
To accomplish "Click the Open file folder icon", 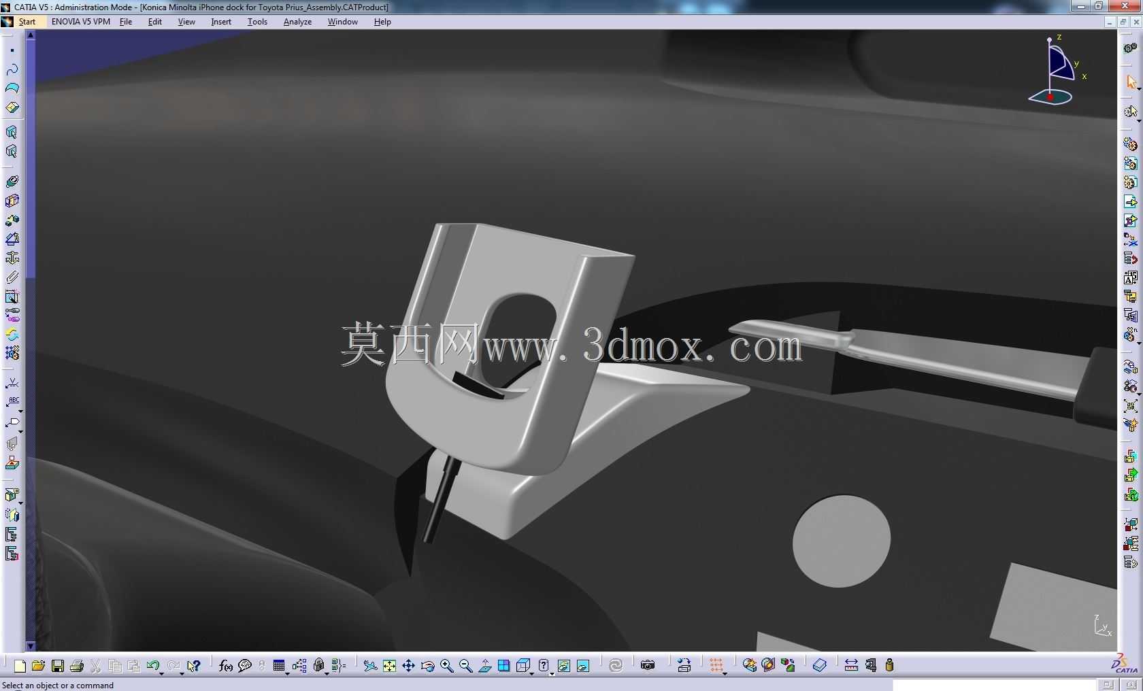I will (x=38, y=666).
